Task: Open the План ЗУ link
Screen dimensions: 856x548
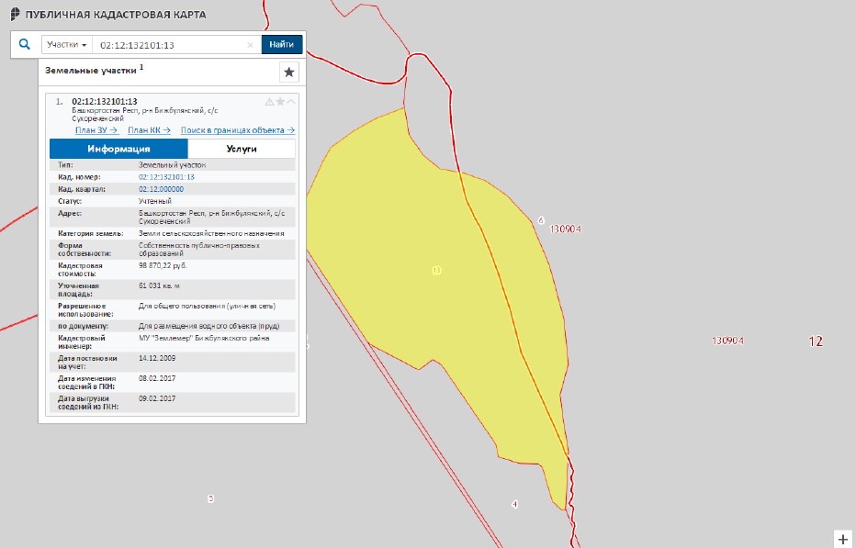Action: click(96, 130)
